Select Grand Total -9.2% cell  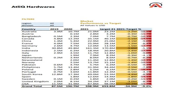coord(147,86)
